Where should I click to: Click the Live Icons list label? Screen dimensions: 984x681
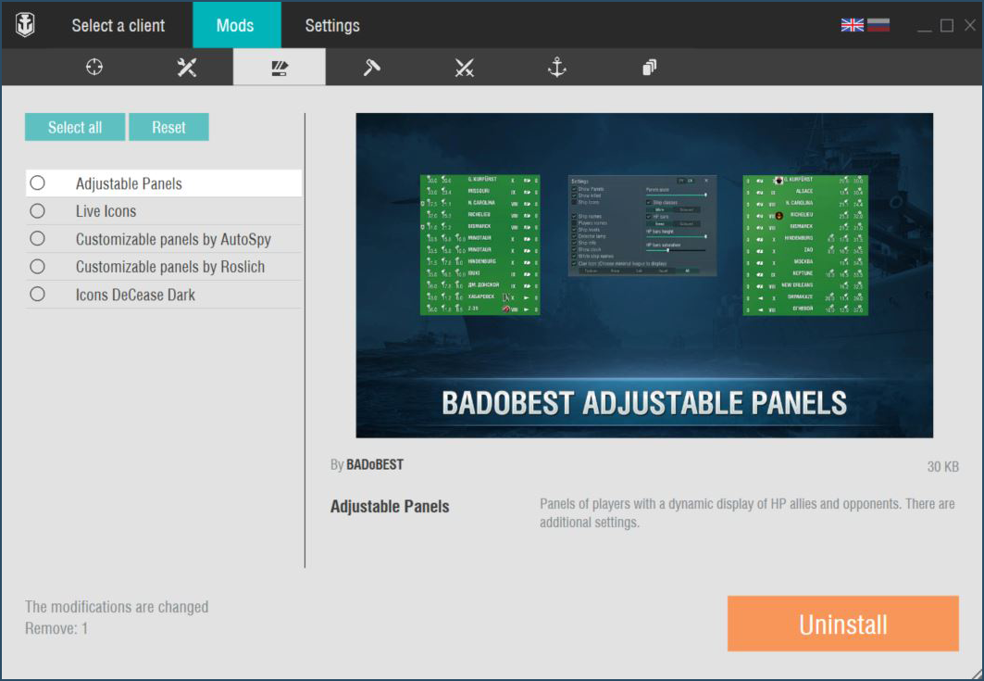[106, 211]
